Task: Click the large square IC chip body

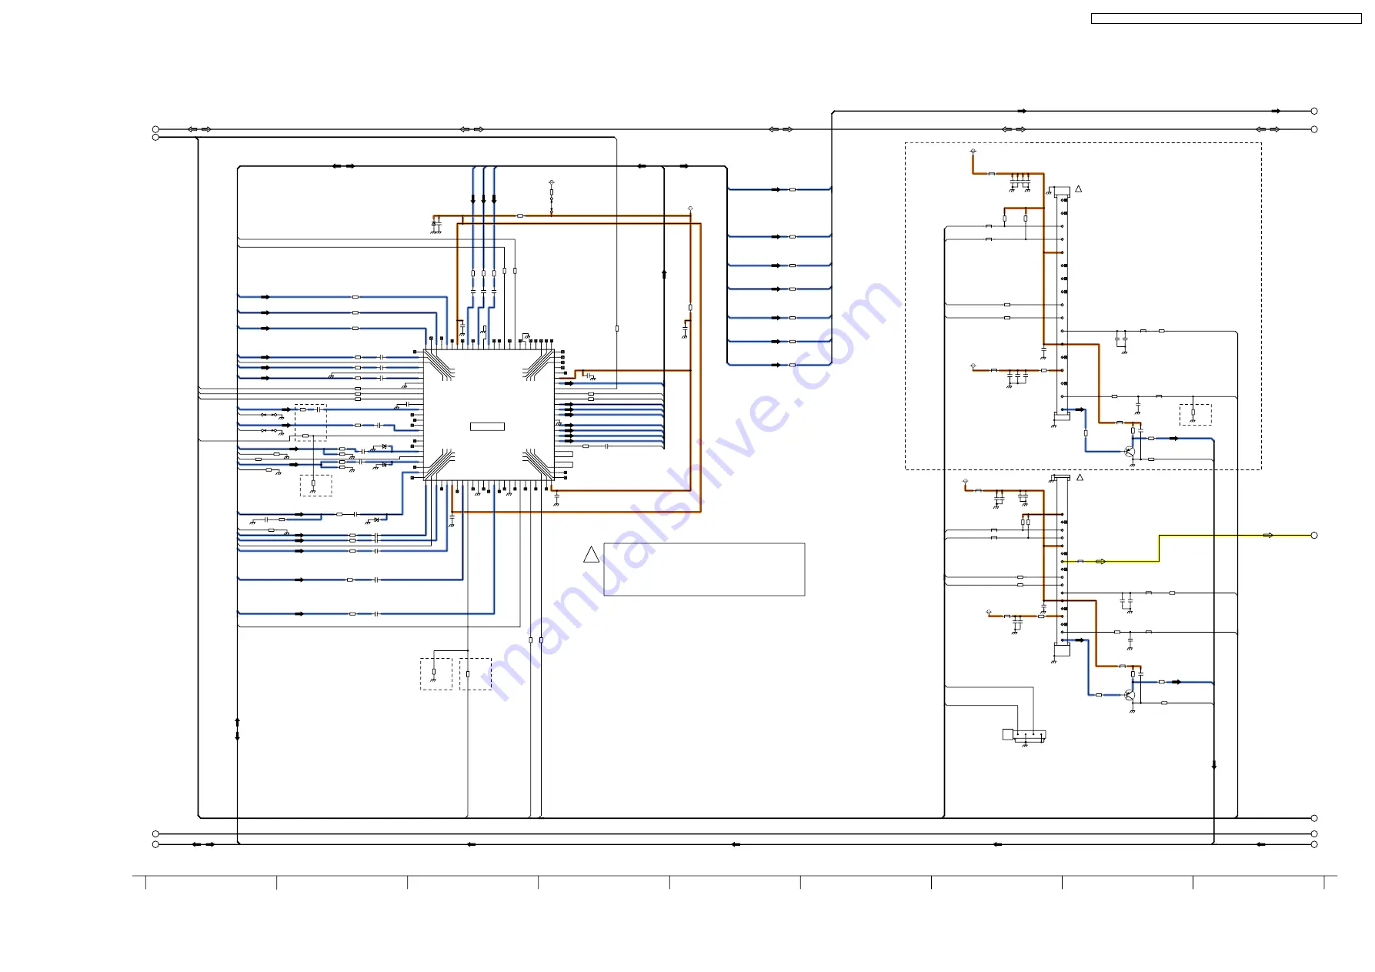Action: (x=489, y=415)
